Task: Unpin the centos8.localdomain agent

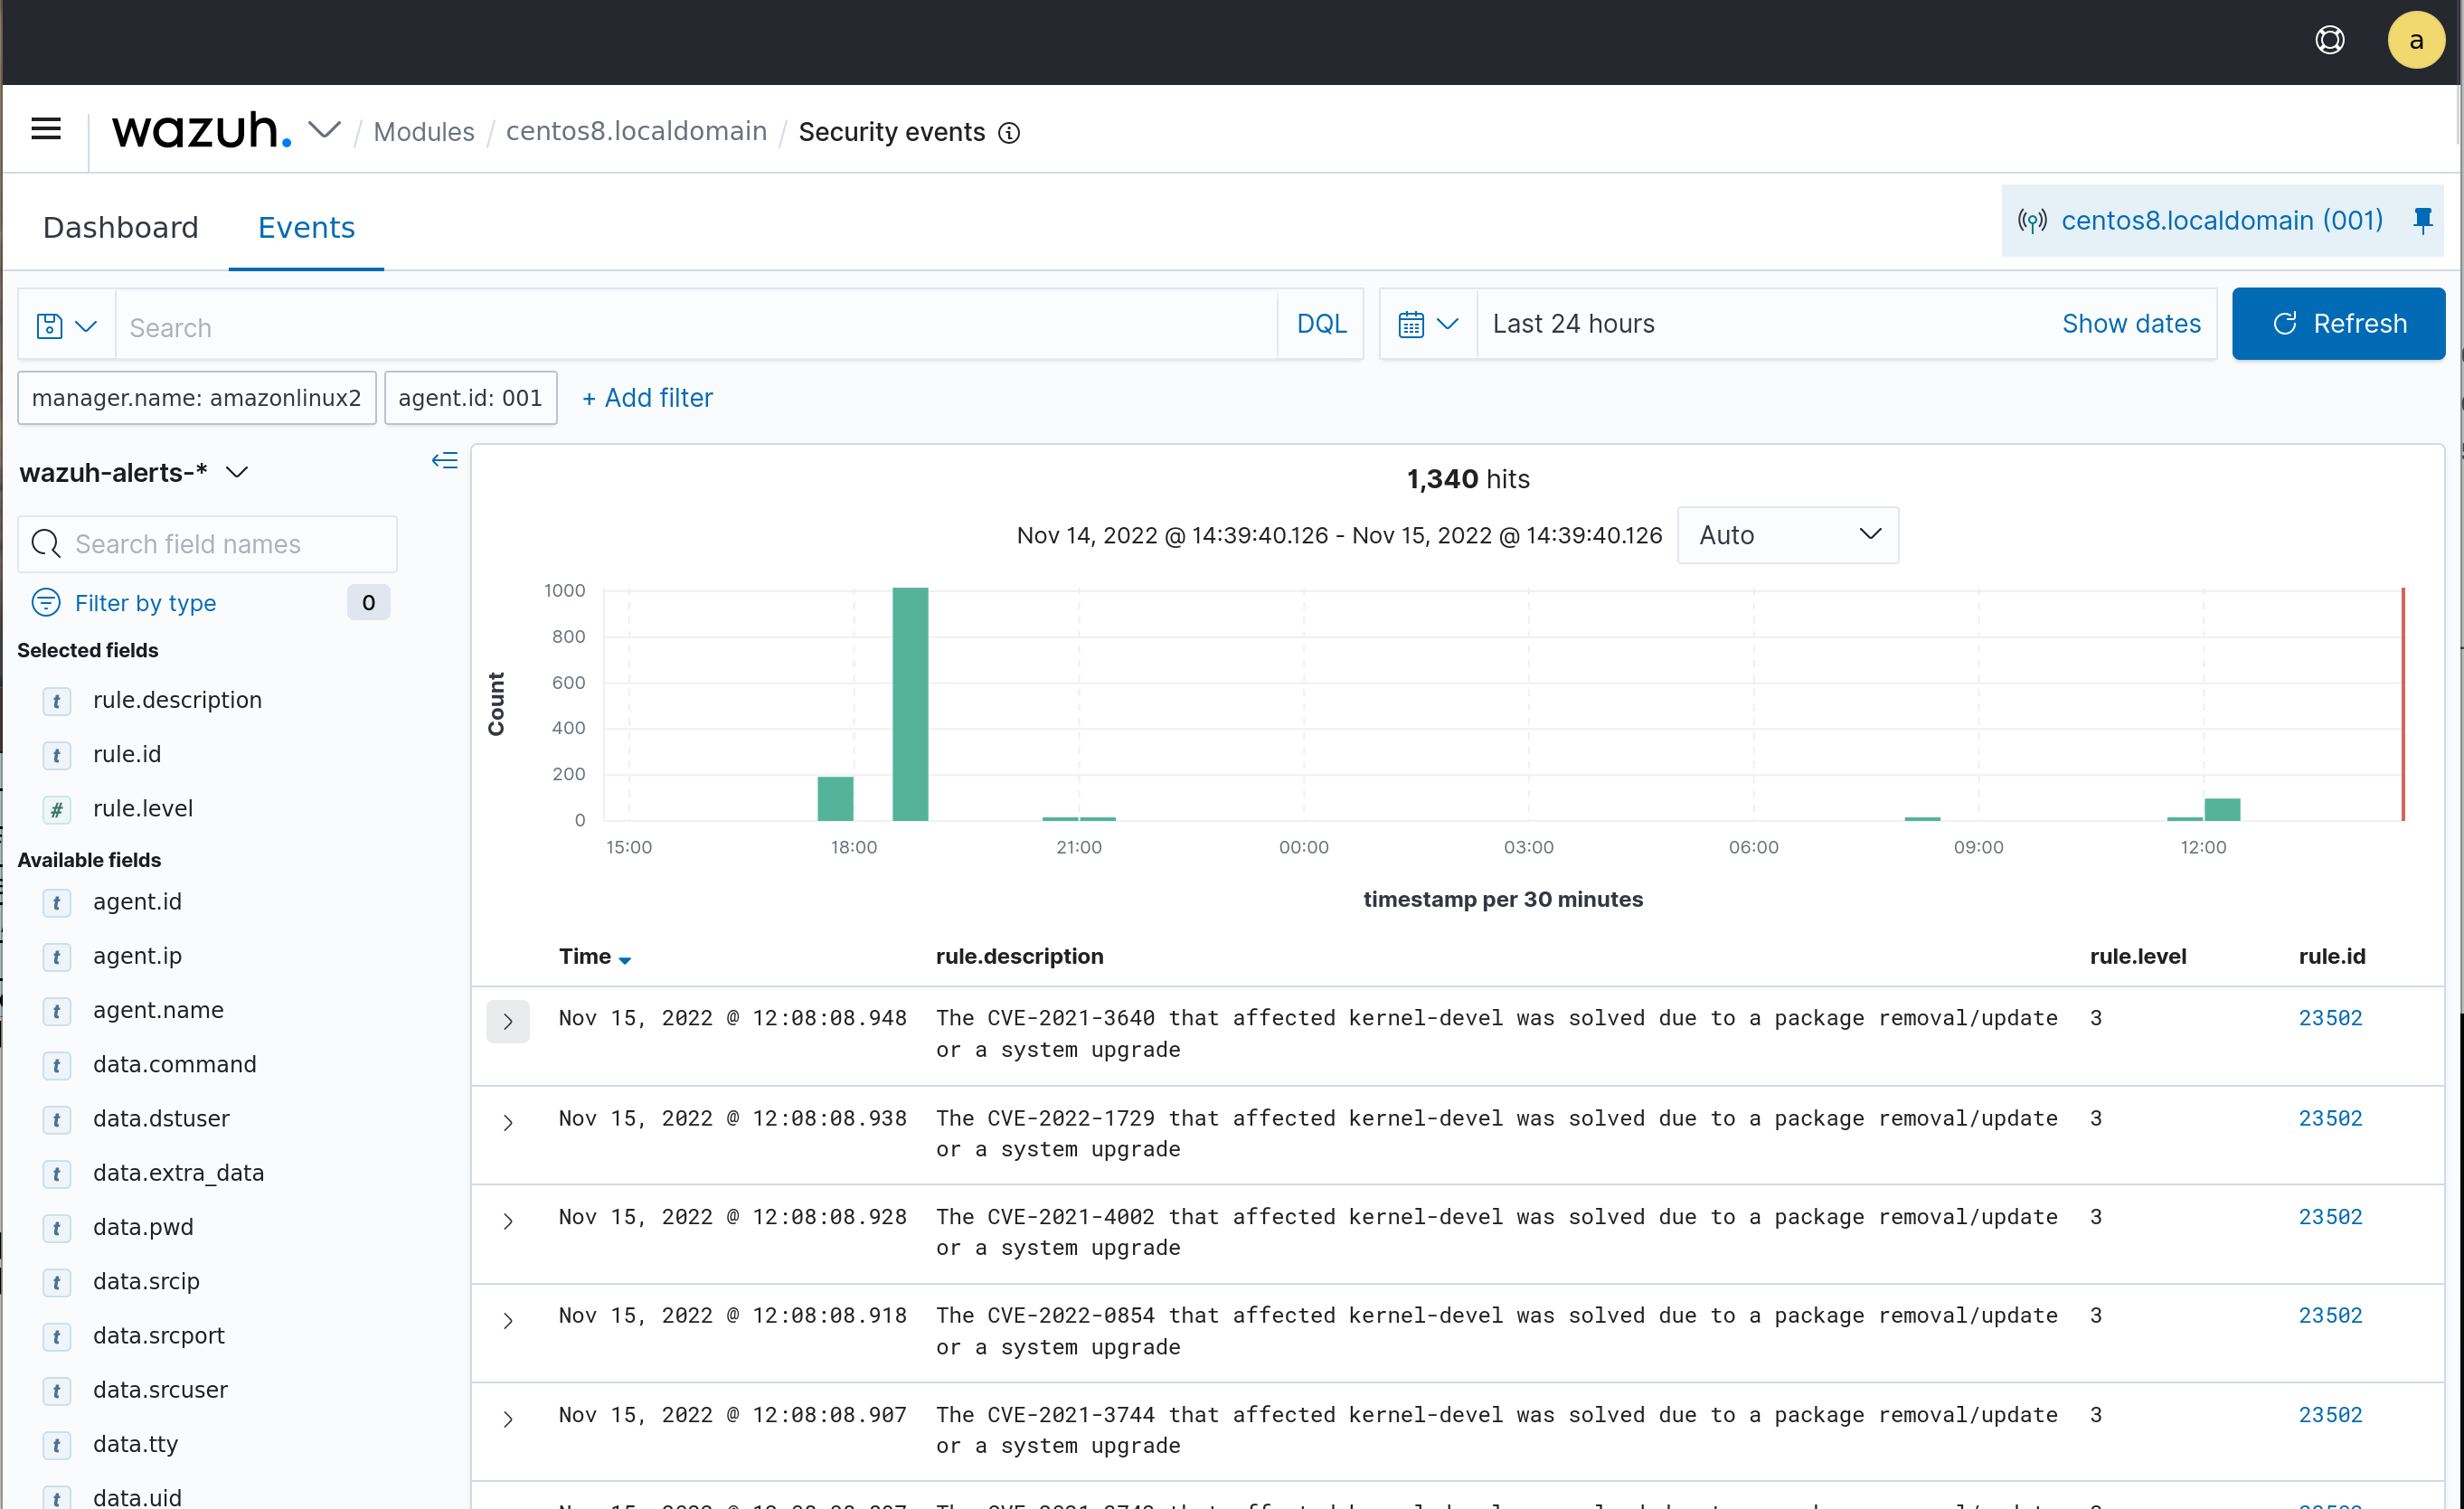Action: 2423,220
